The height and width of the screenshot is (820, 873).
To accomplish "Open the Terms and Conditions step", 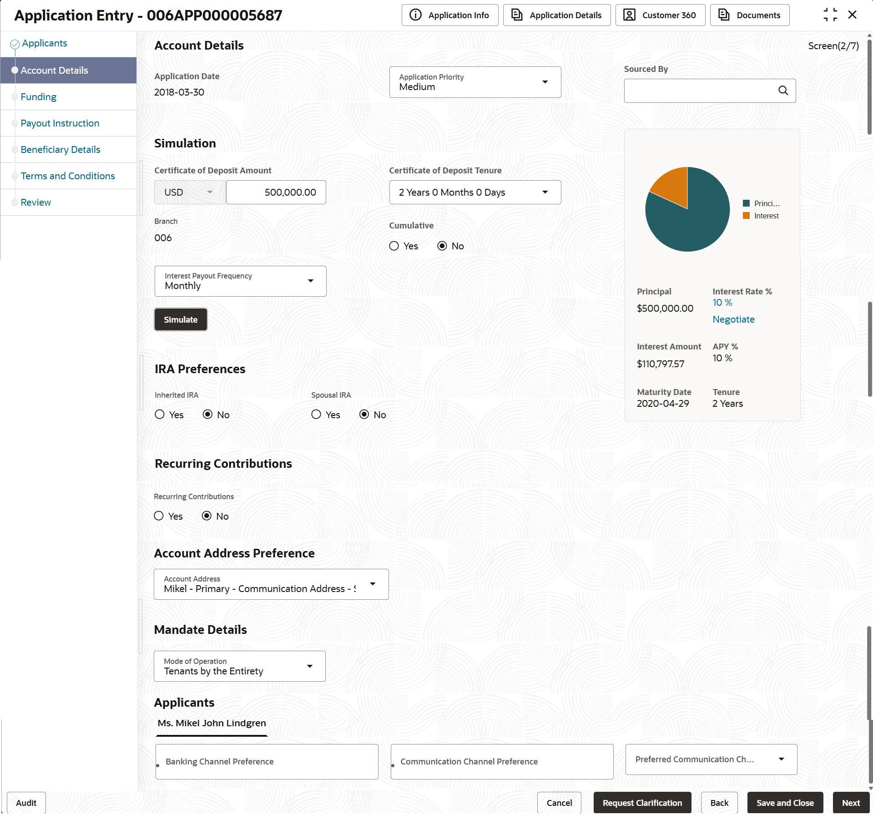I will 68,176.
